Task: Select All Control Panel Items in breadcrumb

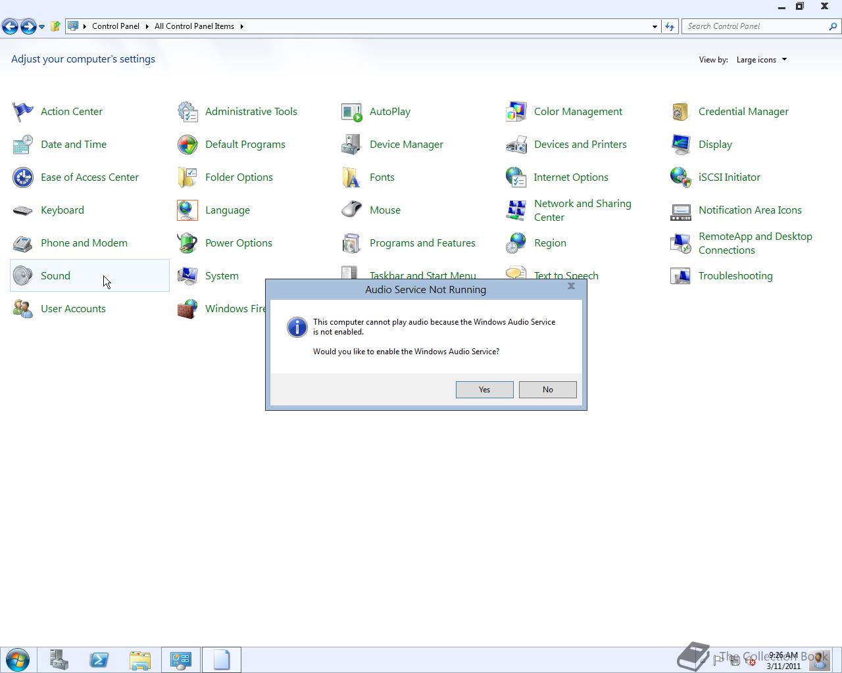Action: pos(194,26)
